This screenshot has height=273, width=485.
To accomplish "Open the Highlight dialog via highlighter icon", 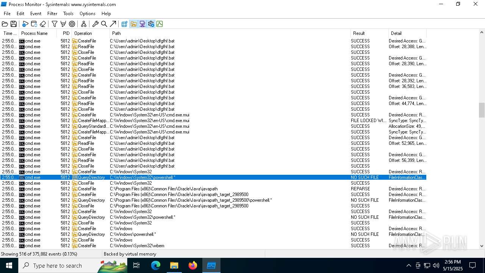I will (63, 24).
